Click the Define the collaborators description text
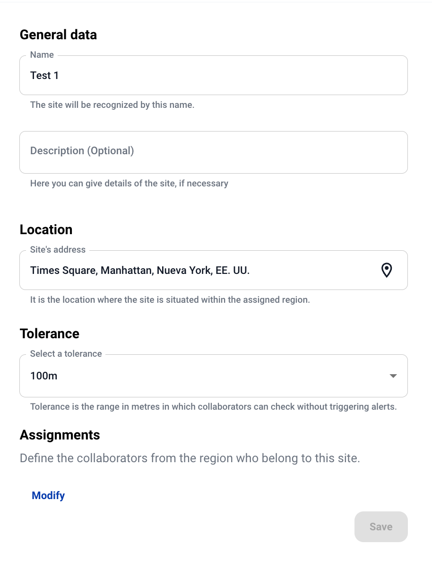Image resolution: width=432 pixels, height=562 pixels. (x=190, y=458)
